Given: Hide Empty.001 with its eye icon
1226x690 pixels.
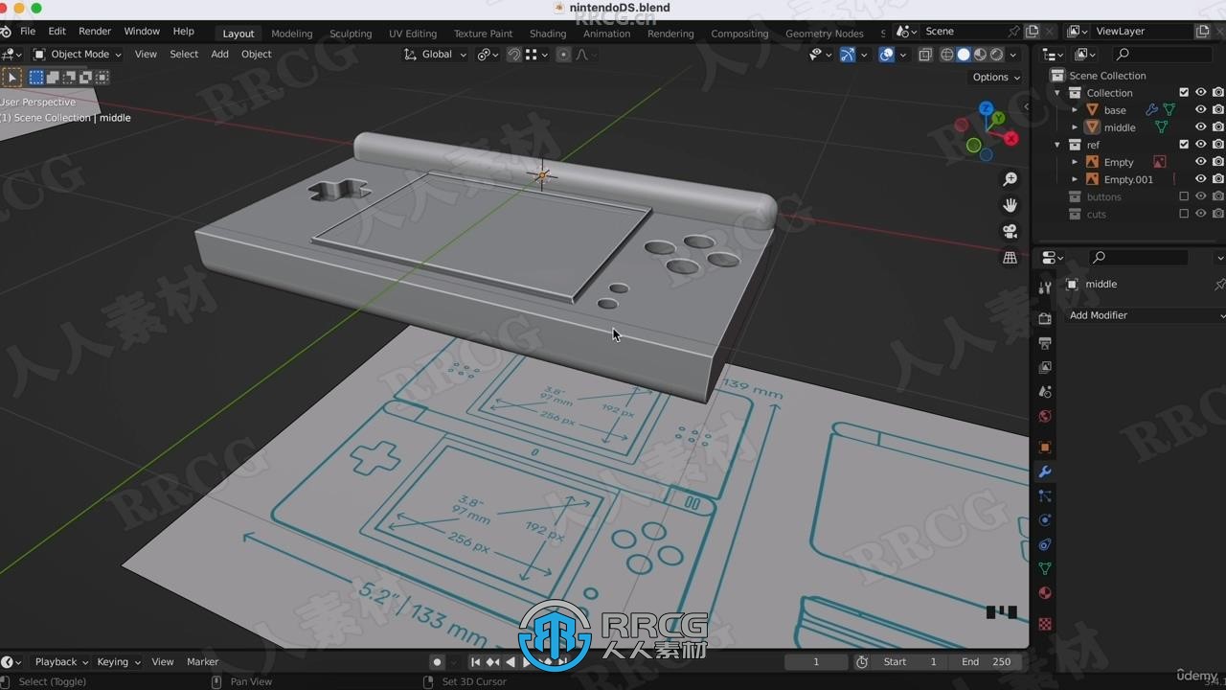Looking at the screenshot, I should point(1200,179).
